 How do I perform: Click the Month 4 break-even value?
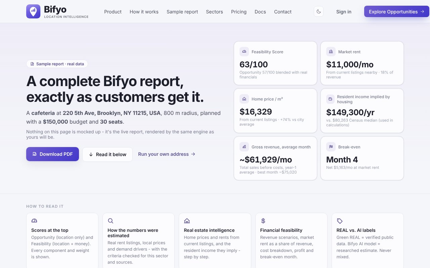[x=342, y=159]
